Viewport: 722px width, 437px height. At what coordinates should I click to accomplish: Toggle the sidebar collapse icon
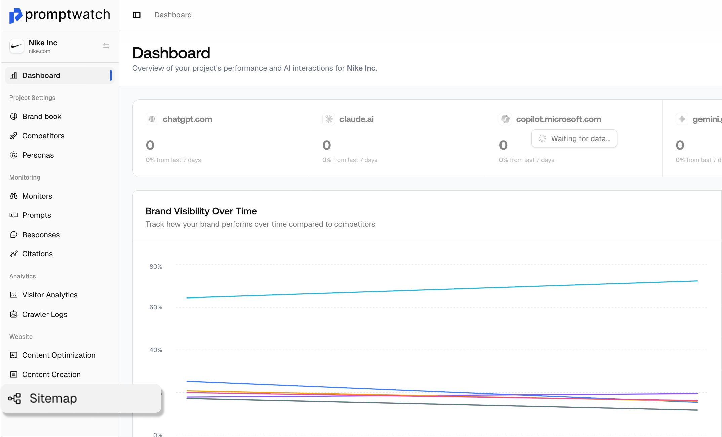click(x=136, y=15)
